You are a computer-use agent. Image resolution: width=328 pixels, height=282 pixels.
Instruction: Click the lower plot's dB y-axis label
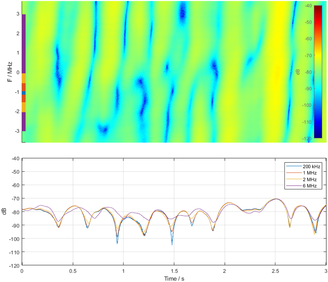4,212
